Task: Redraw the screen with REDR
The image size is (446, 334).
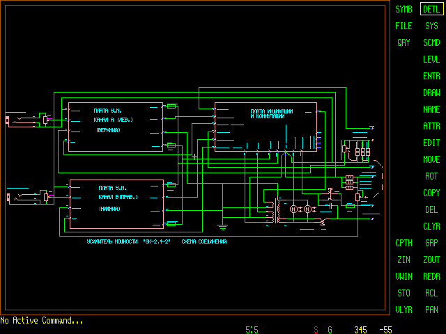Action: tap(431, 276)
